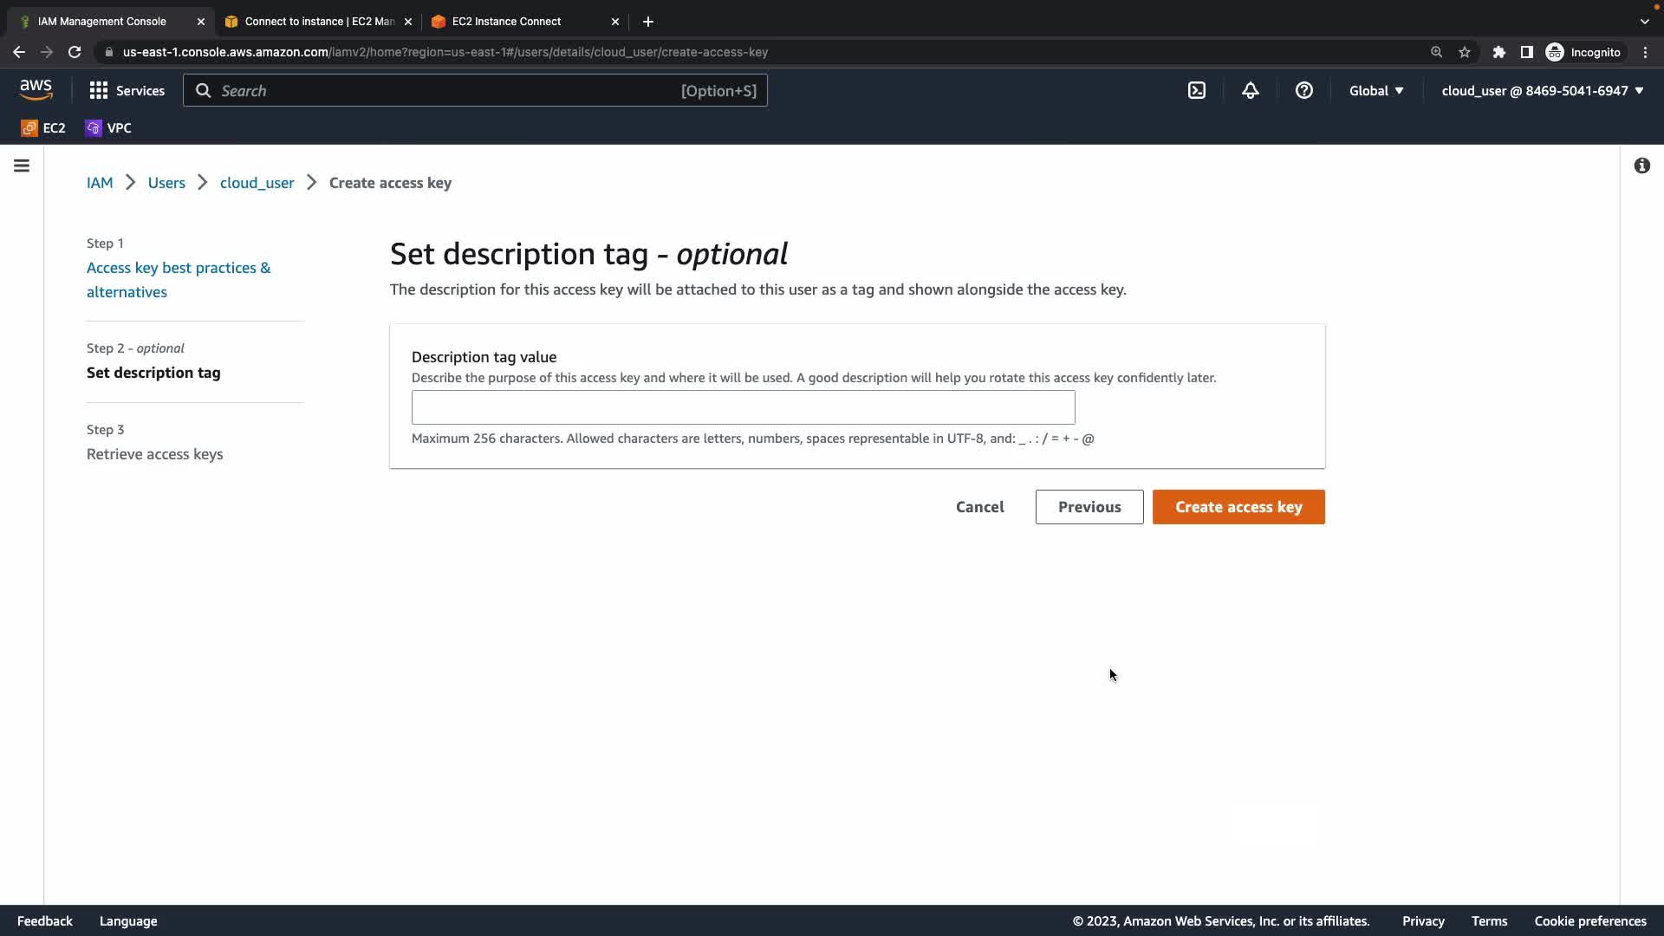Open the notifications bell
The width and height of the screenshot is (1664, 936).
point(1250,90)
